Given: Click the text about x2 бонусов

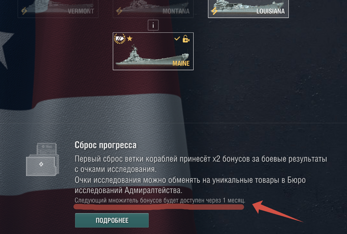Looking at the screenshot, I should [x=200, y=164].
